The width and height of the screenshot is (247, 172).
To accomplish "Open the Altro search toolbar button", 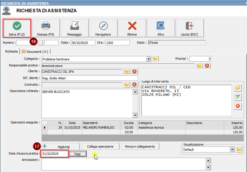I will (x=161, y=28).
